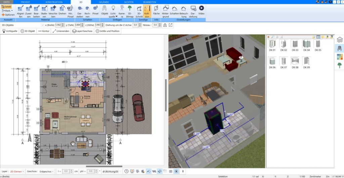Switch to the Konstruktion ribbon tab
This screenshot has width=344, height=178.
click(54, 2)
